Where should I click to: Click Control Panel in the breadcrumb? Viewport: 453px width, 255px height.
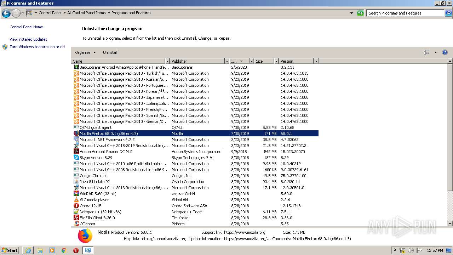coord(50,13)
